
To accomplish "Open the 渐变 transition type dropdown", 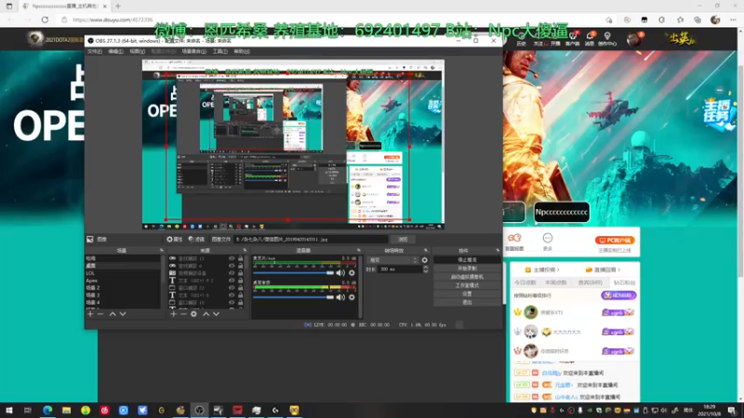I will pyautogui.click(x=392, y=260).
